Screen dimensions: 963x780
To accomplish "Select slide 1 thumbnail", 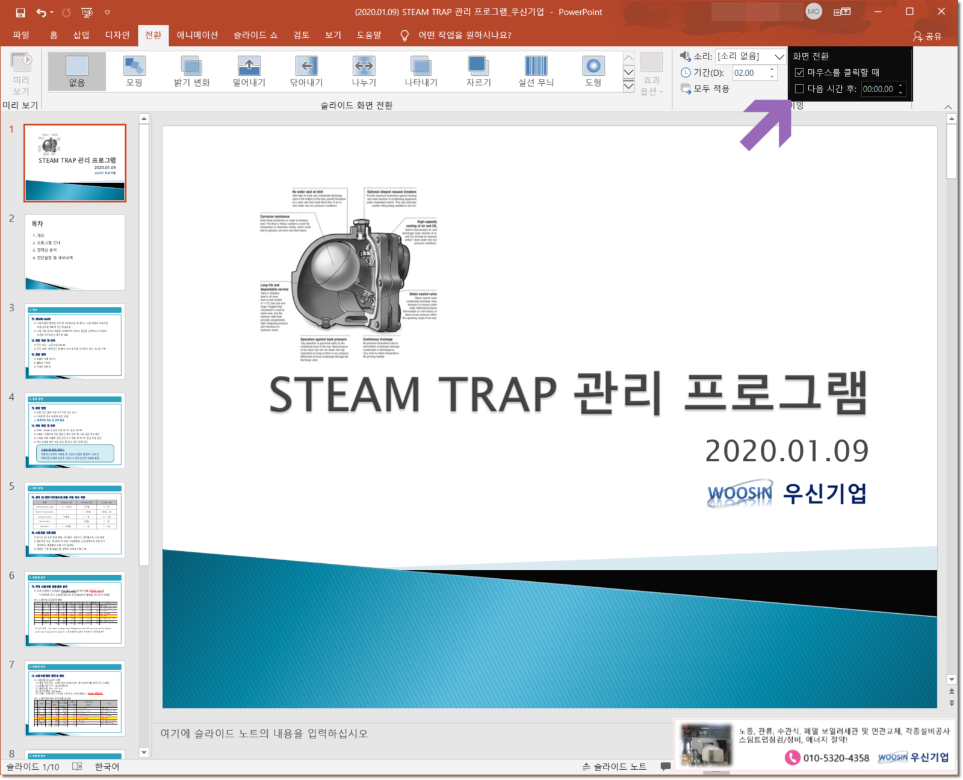I will [75, 163].
